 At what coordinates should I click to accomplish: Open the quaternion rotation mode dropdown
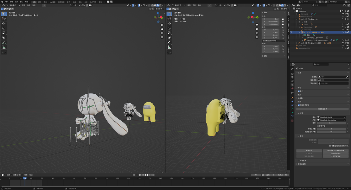tap(273, 41)
